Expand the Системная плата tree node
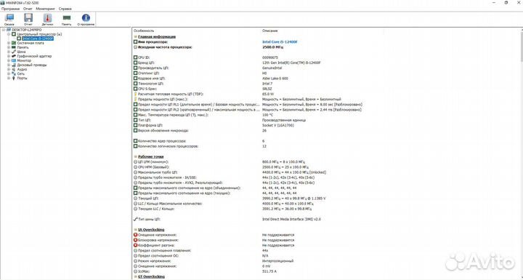Screen dimensions: 523x280 9,43
